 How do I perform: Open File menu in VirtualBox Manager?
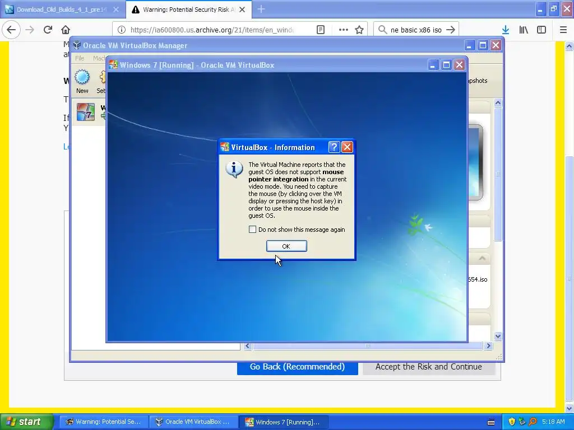pyautogui.click(x=80, y=58)
